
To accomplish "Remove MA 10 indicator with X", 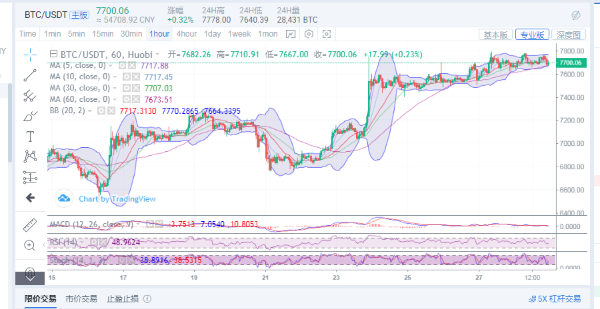I will coord(135,77).
